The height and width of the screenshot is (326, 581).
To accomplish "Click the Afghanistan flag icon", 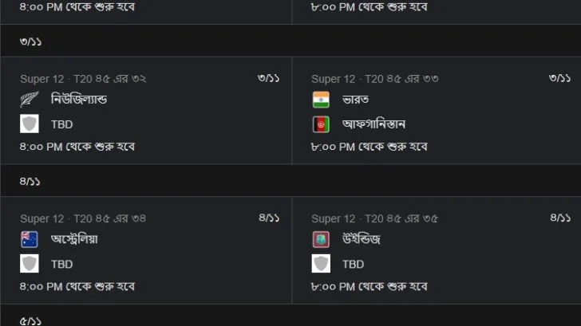I will coord(321,124).
